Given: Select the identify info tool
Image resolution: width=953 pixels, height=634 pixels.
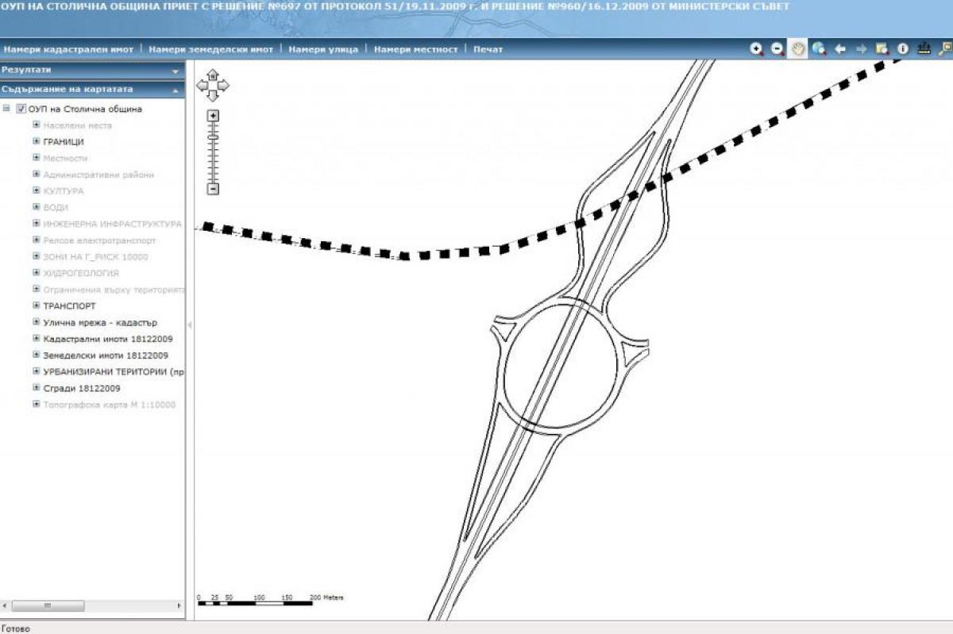Looking at the screenshot, I should tap(902, 49).
